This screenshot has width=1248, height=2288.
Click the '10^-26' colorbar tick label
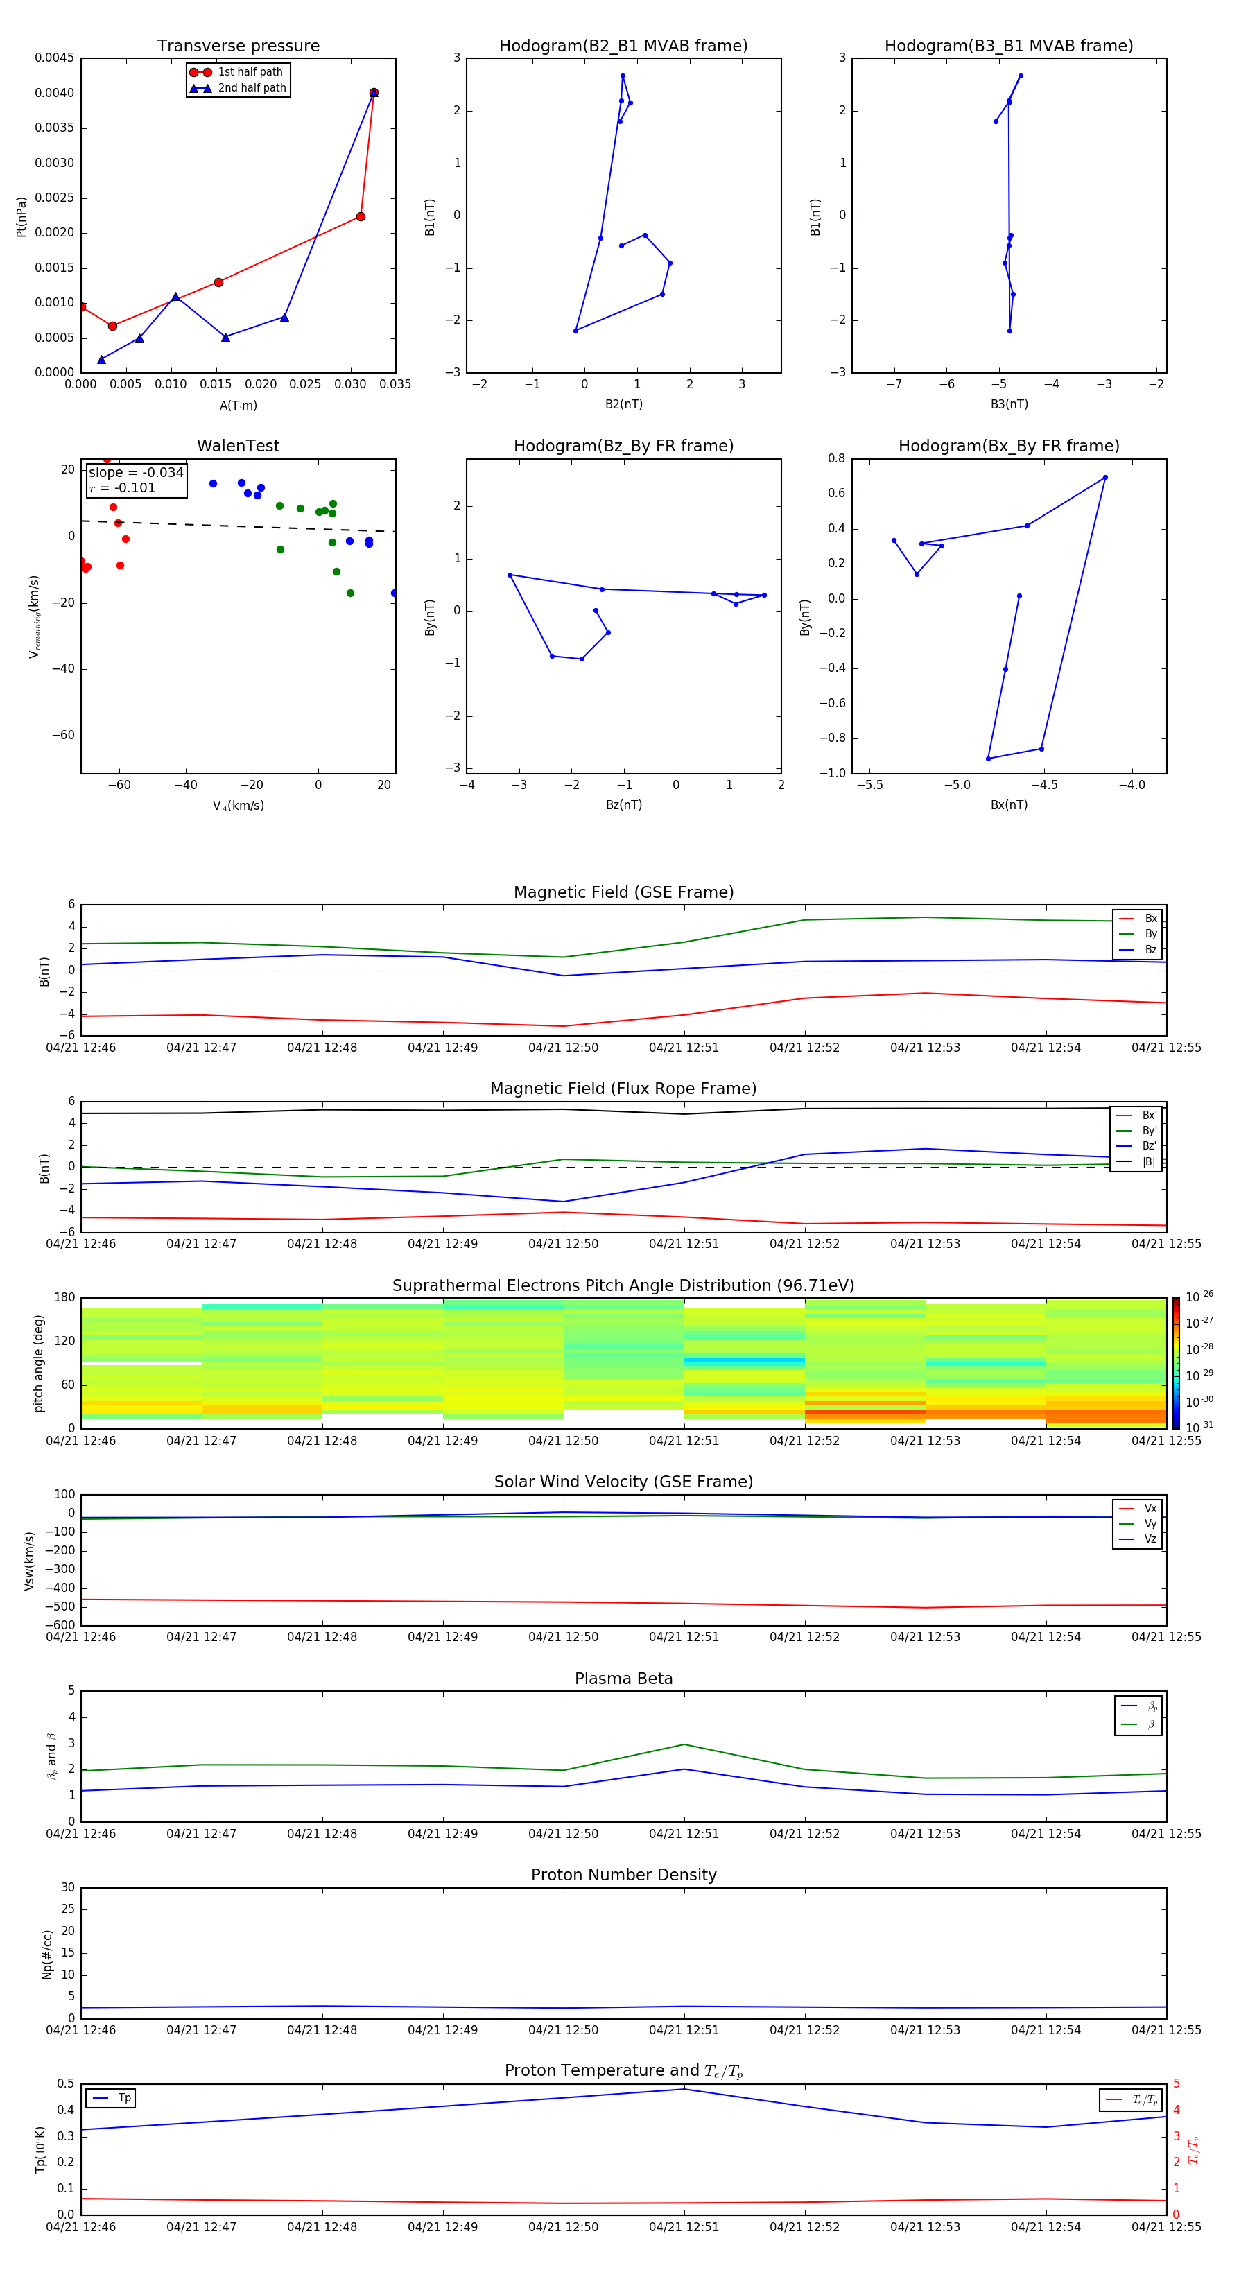[1199, 1297]
